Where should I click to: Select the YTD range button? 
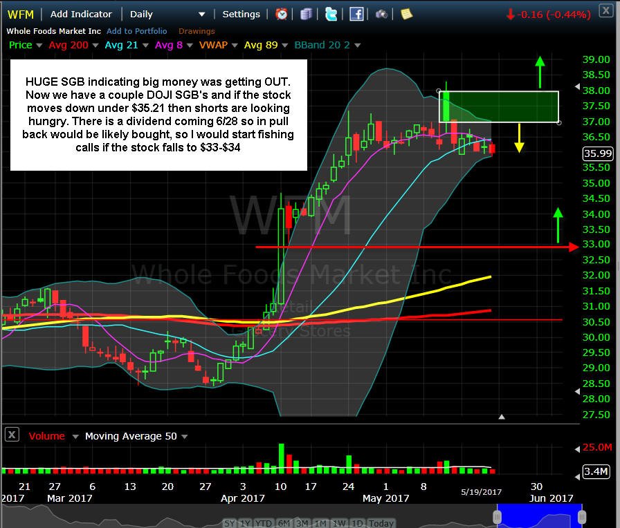264,523
